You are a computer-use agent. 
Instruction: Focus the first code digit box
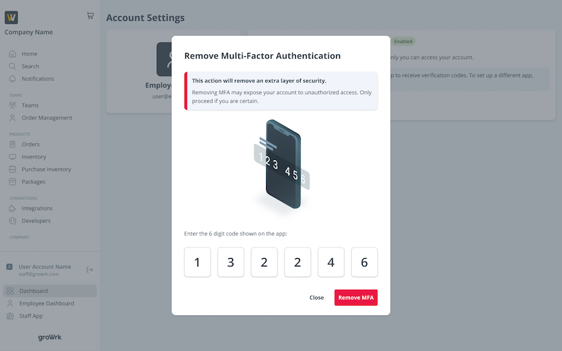click(x=198, y=262)
